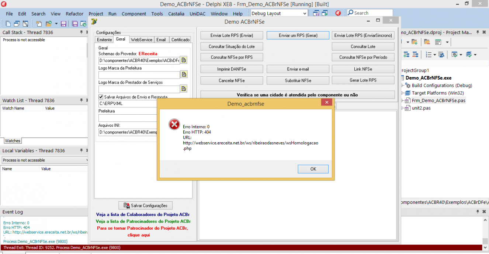Open the File menu

coord(9,14)
